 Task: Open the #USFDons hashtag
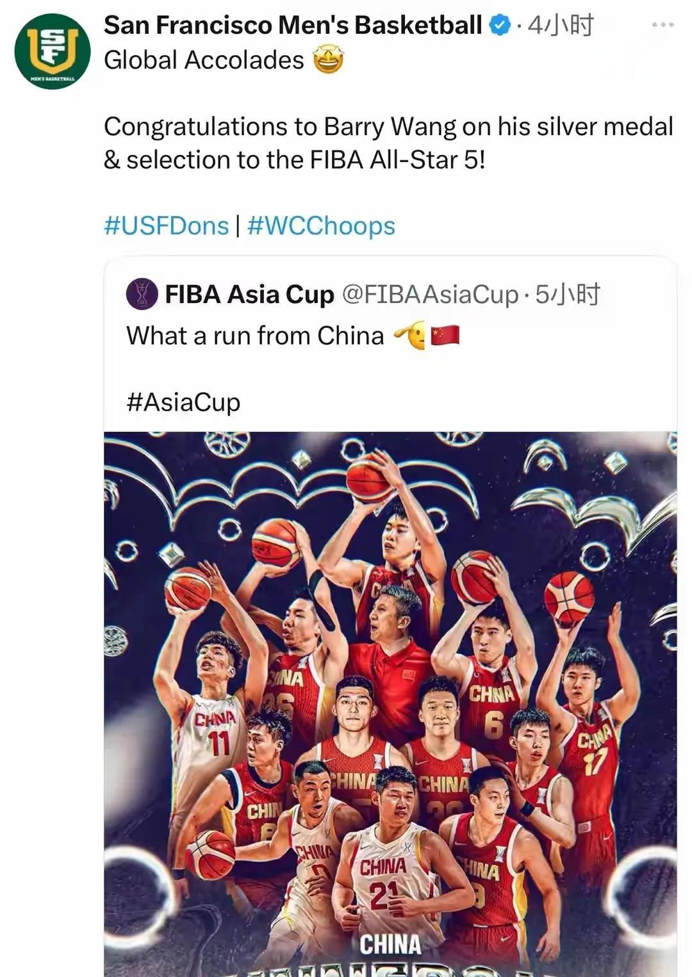coord(166,226)
